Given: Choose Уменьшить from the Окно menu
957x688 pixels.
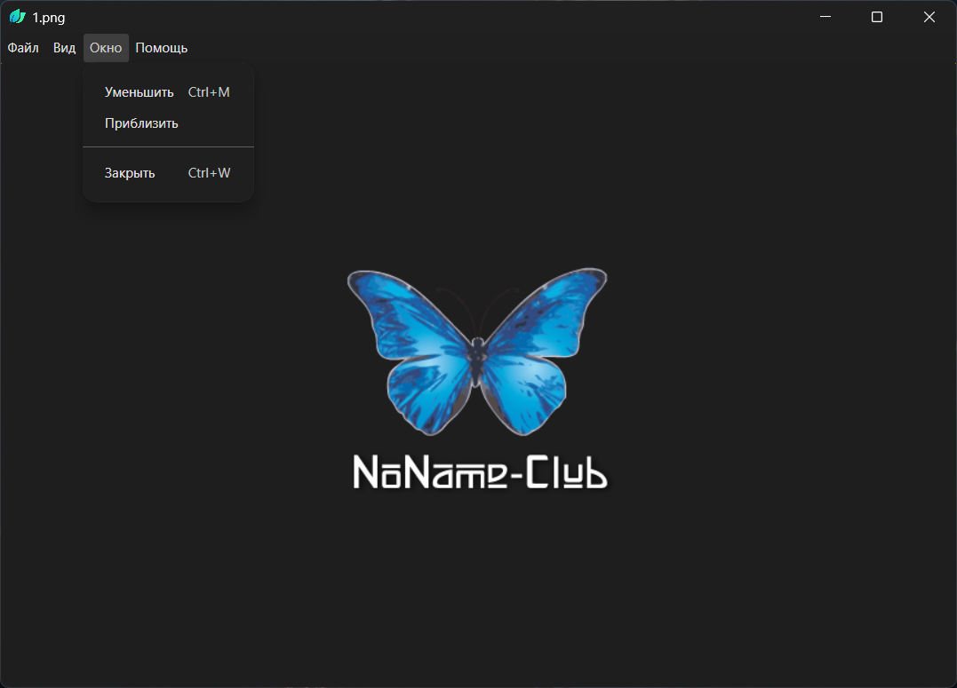Looking at the screenshot, I should (x=168, y=92).
